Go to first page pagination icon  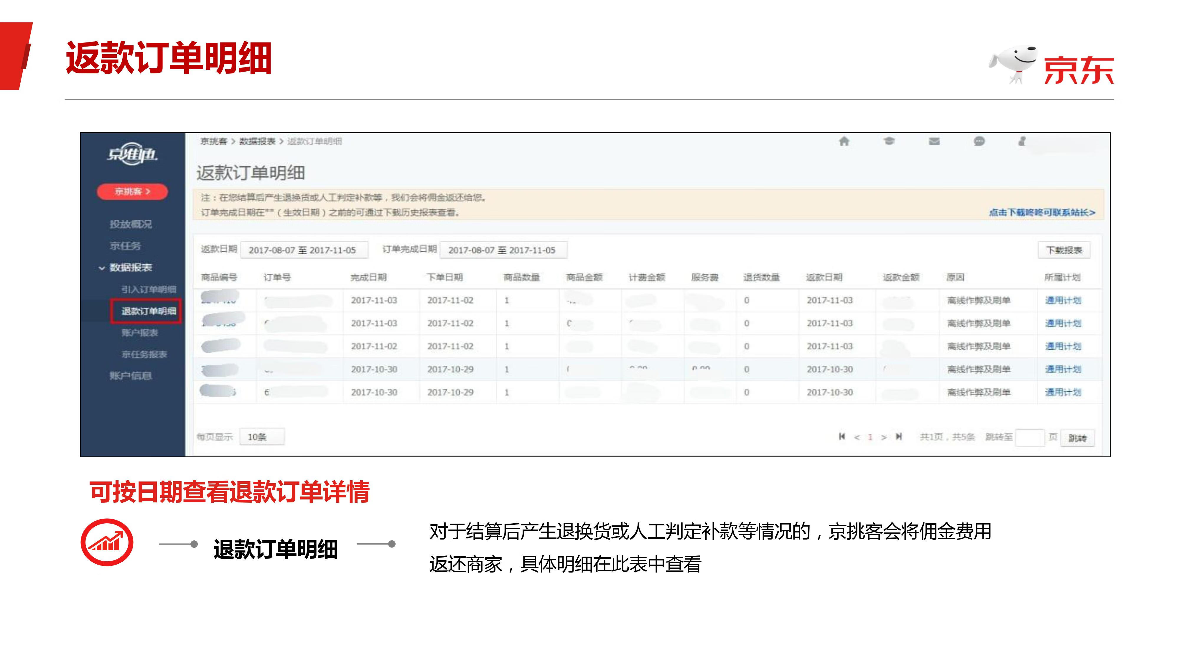[842, 436]
